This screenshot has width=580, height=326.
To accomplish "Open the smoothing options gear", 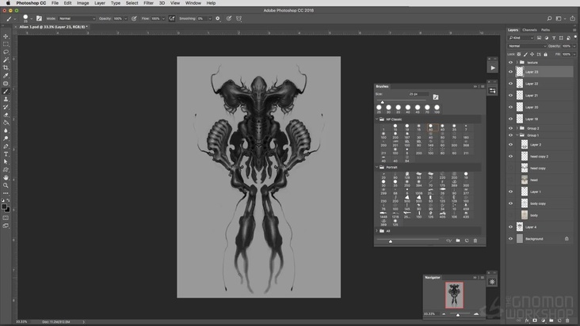I will click(217, 18).
